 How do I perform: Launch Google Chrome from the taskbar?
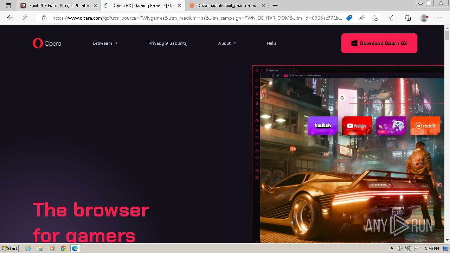pyautogui.click(x=63, y=248)
